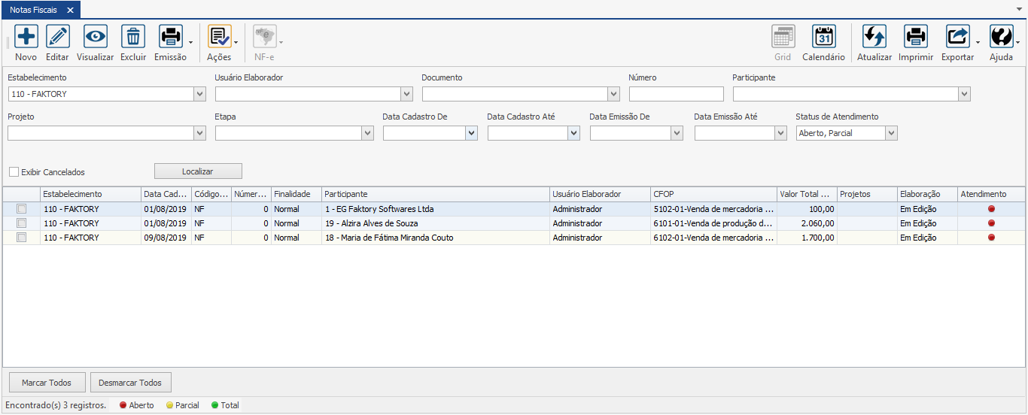Enable the Exibir Cancelados checkbox

14,172
